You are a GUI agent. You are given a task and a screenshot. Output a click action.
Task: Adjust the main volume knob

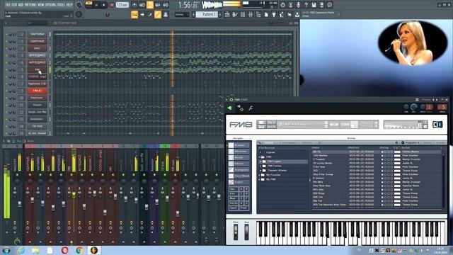(x=79, y=5)
